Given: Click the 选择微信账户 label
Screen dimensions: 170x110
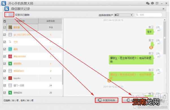Looking at the screenshot, I should (x=106, y=15).
